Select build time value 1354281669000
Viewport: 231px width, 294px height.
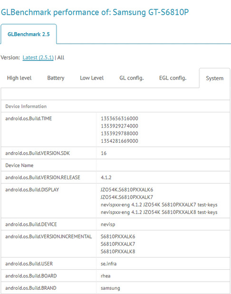[x=119, y=141]
